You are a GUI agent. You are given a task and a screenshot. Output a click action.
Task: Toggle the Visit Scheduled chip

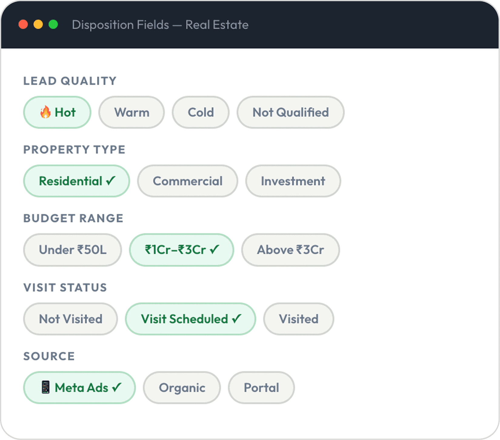tap(191, 319)
